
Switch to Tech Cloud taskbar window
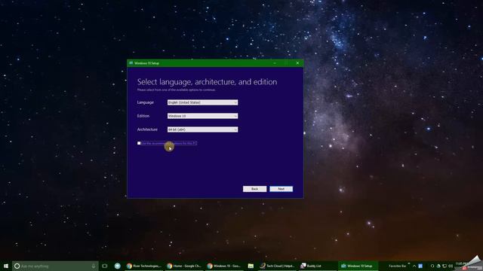pos(277,266)
